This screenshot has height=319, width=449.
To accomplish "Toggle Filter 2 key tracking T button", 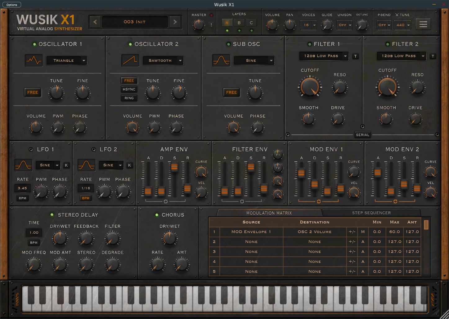I will pyautogui.click(x=433, y=56).
